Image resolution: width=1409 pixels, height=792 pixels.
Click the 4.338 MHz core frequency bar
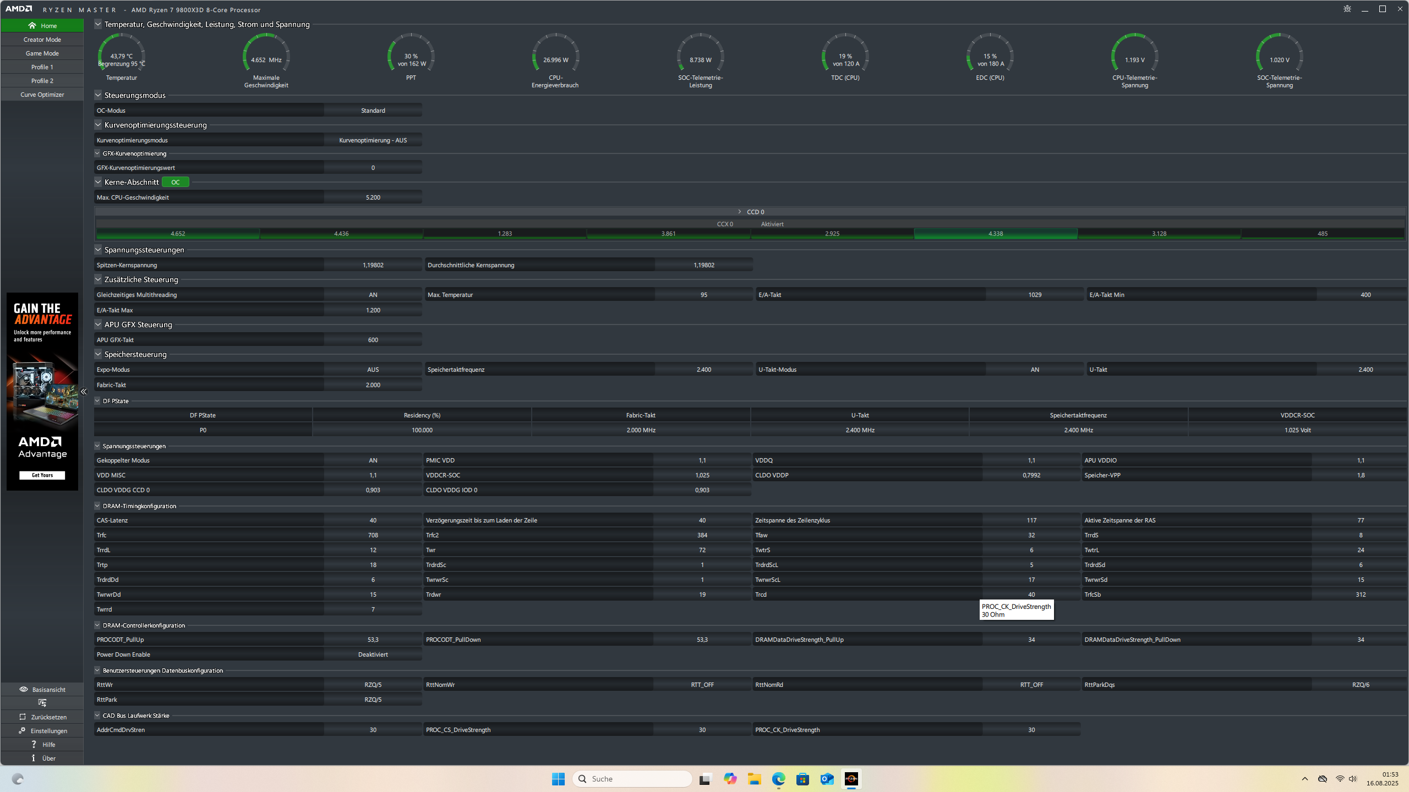click(x=995, y=234)
